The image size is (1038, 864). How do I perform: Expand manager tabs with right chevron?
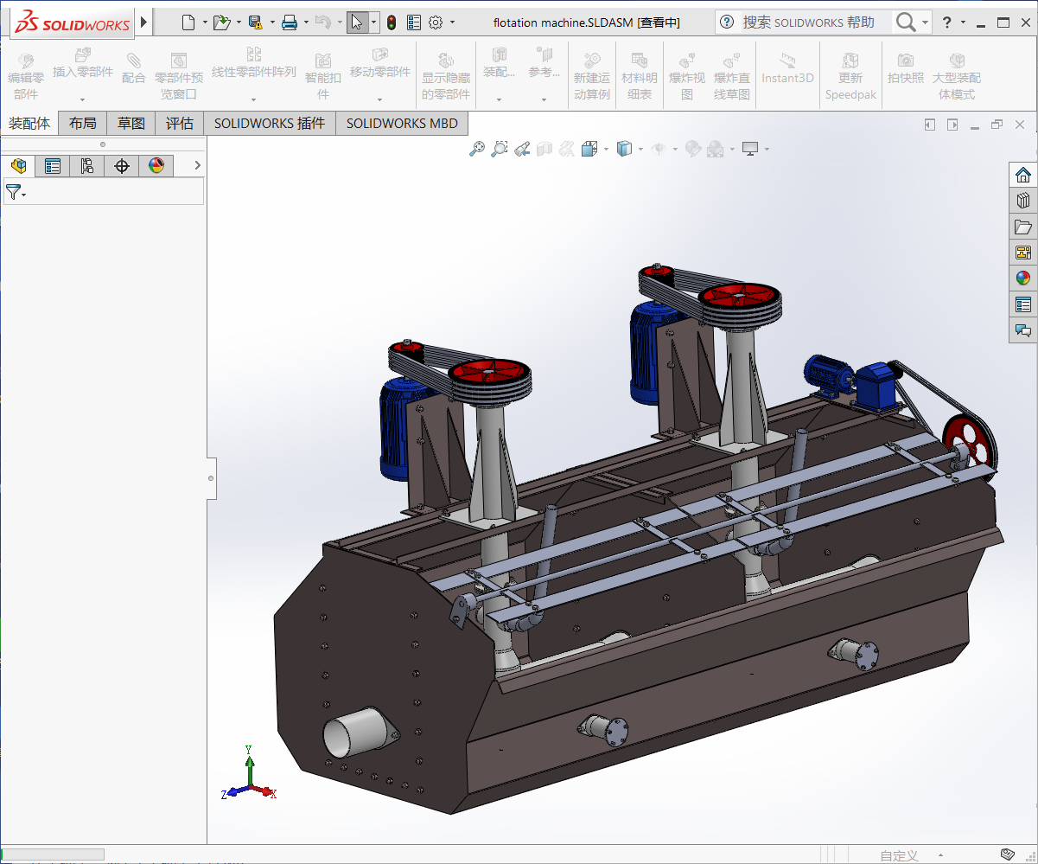tap(197, 165)
